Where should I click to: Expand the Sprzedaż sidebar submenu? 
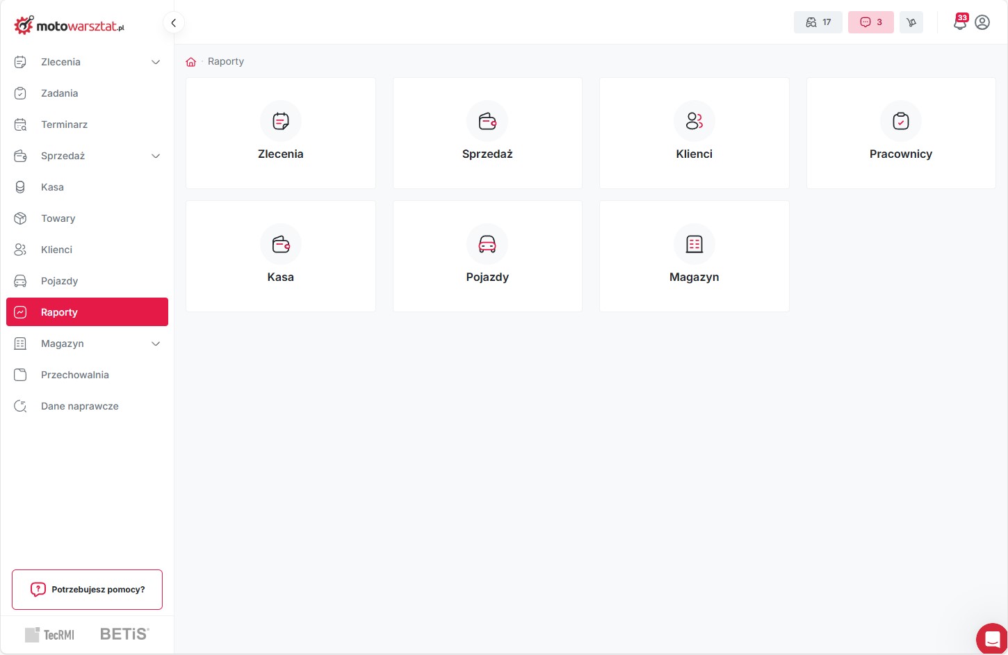click(156, 156)
